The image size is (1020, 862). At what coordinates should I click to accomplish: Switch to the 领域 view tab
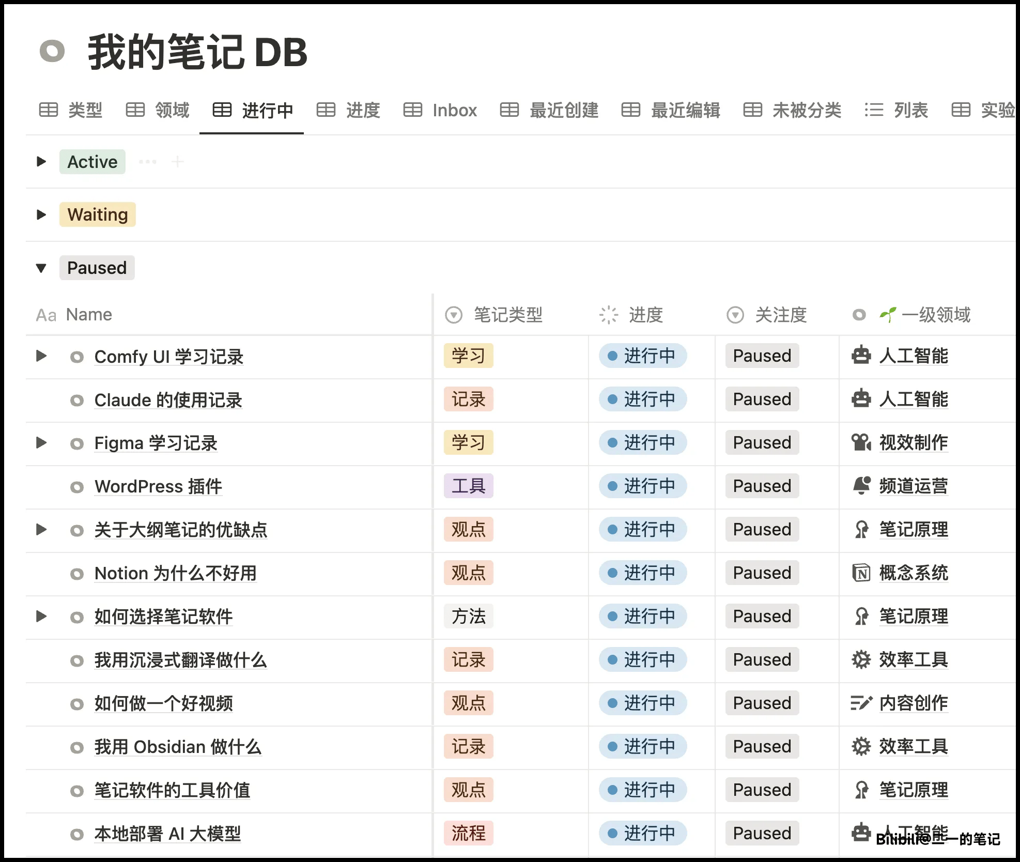158,110
